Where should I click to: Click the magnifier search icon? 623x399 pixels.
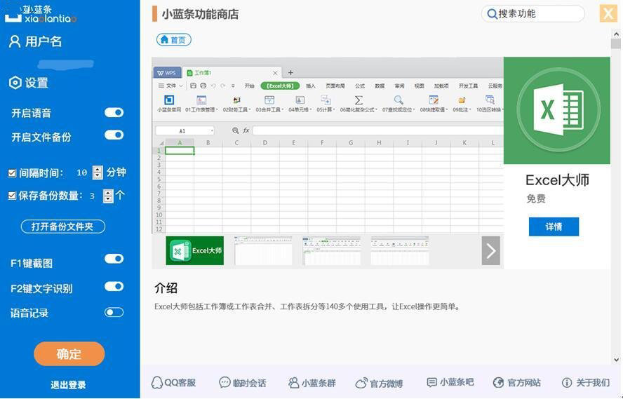492,14
